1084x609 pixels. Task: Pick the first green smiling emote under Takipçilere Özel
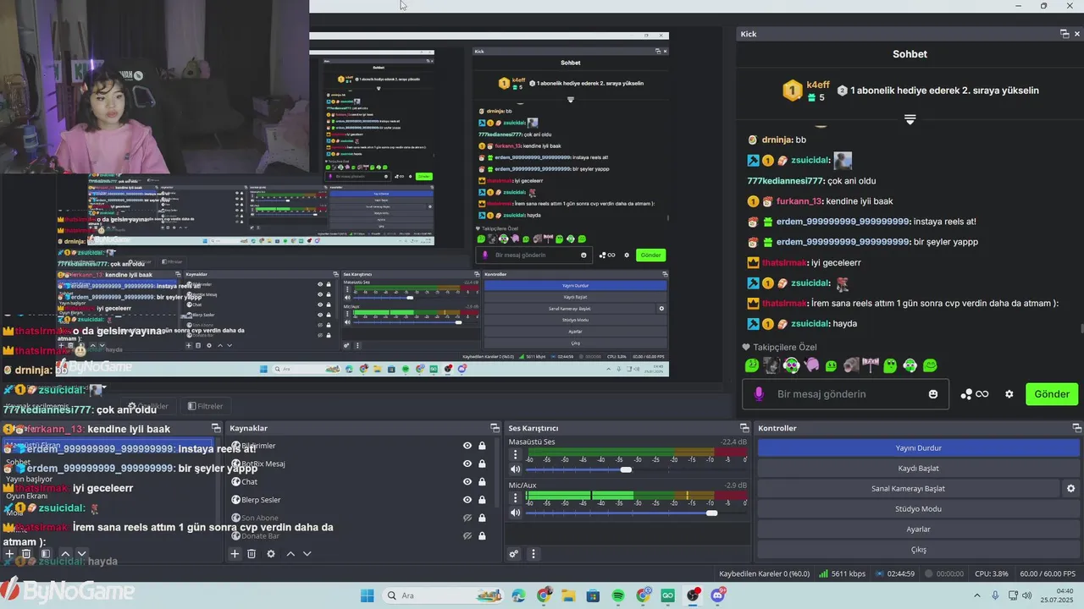point(751,365)
